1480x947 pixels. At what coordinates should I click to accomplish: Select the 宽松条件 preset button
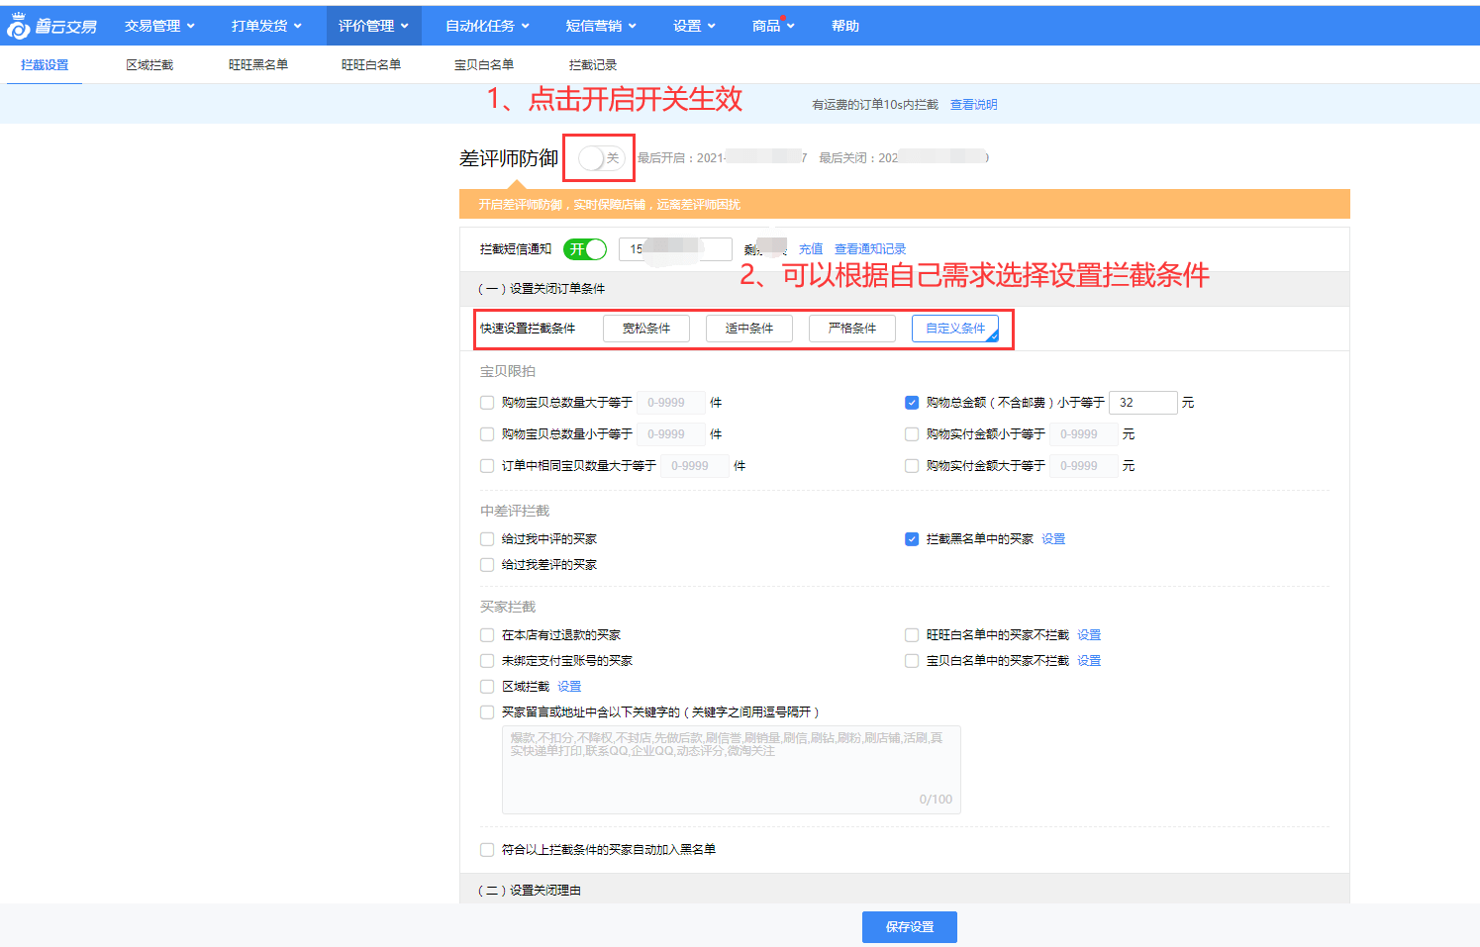[646, 329]
